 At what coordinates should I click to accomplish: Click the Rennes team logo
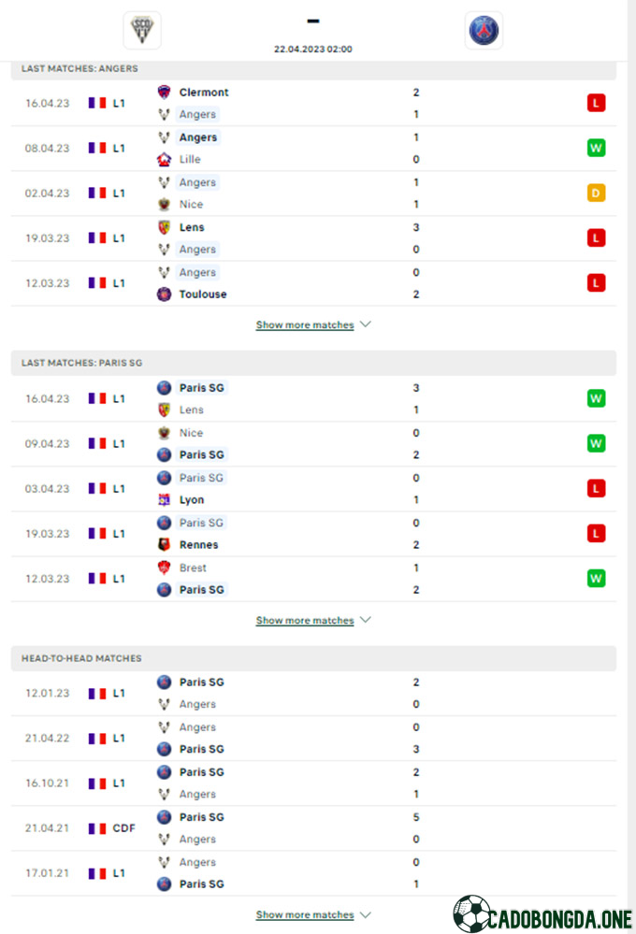click(x=164, y=544)
